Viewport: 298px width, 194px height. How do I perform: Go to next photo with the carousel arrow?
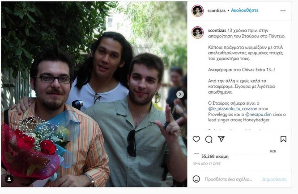[x=180, y=94]
